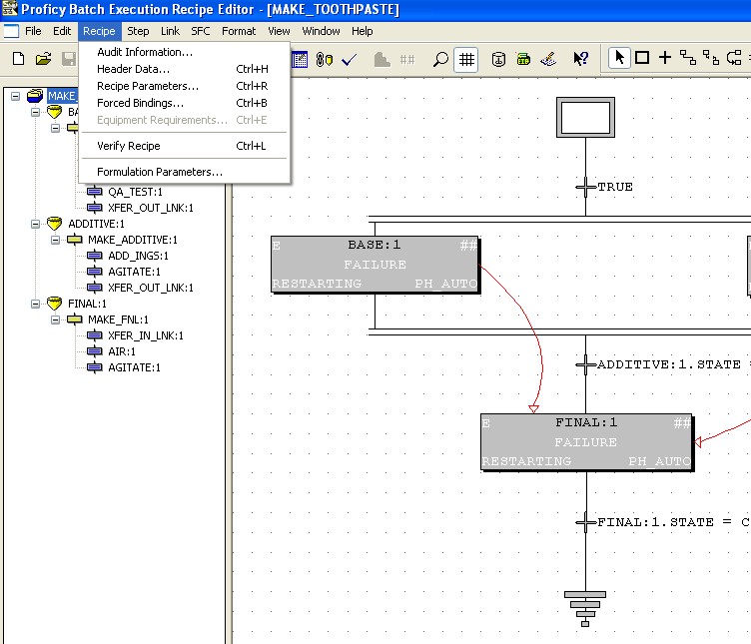The width and height of the screenshot is (751, 644).
Task: Choose Header Data menu entry
Action: pyautogui.click(x=184, y=69)
